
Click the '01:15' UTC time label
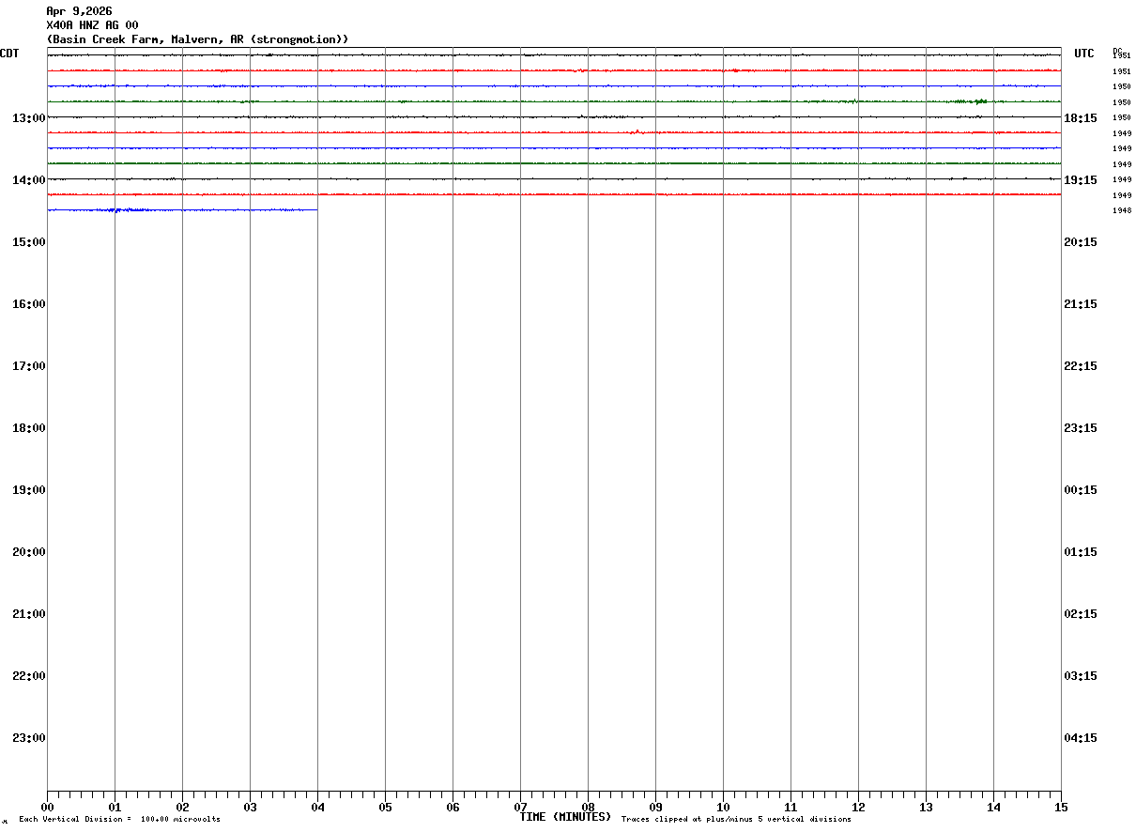pos(1081,551)
